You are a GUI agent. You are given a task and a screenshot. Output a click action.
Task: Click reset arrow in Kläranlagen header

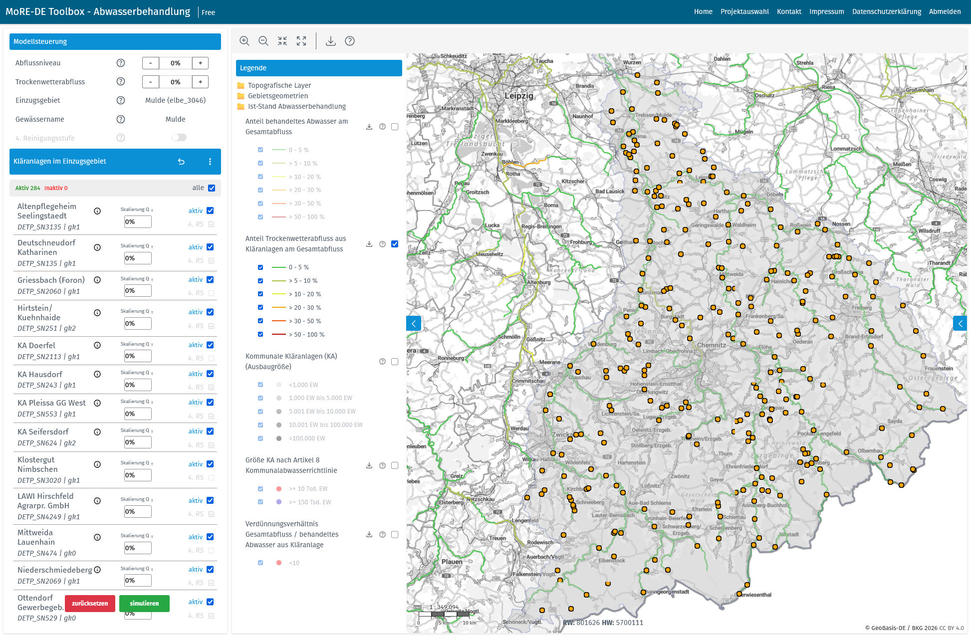tap(182, 162)
